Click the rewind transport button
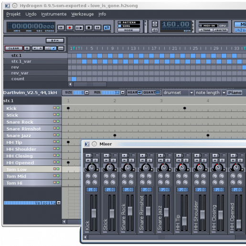 click(61, 28)
